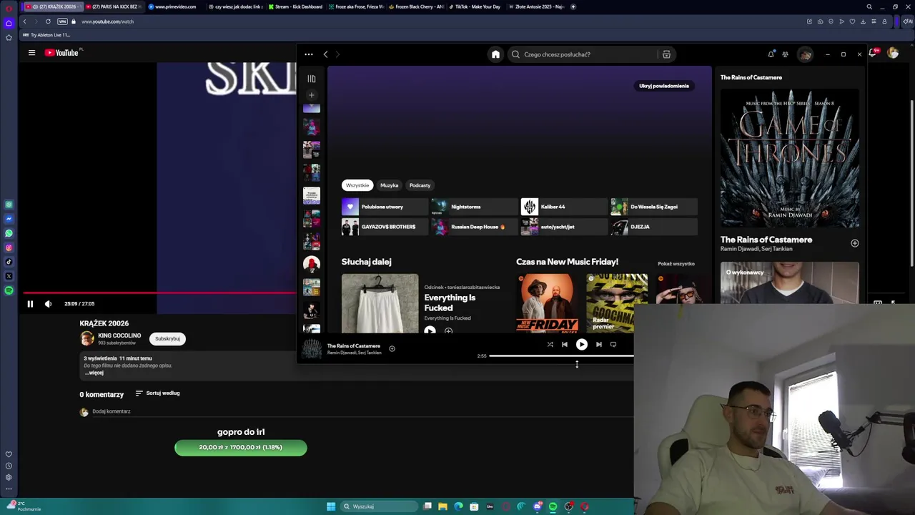This screenshot has width=915, height=515.
Task: Open Windows Start button
Action: (x=331, y=506)
